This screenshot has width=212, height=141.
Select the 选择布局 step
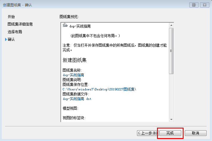pos(15,32)
